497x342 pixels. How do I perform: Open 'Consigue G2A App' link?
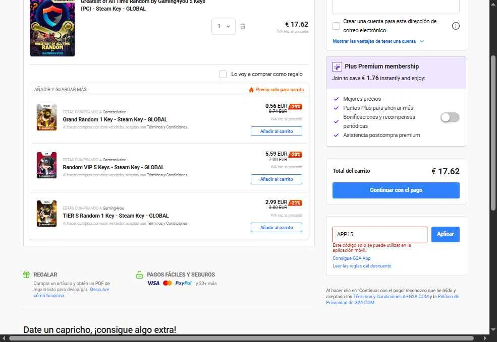(x=352, y=258)
